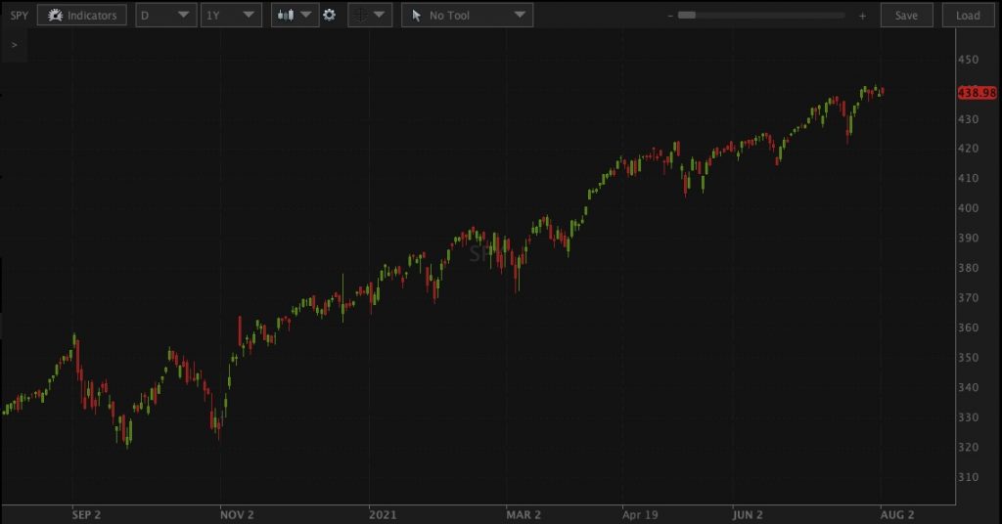Open the Indicators panel
The width and height of the screenshot is (1002, 524).
tap(82, 16)
